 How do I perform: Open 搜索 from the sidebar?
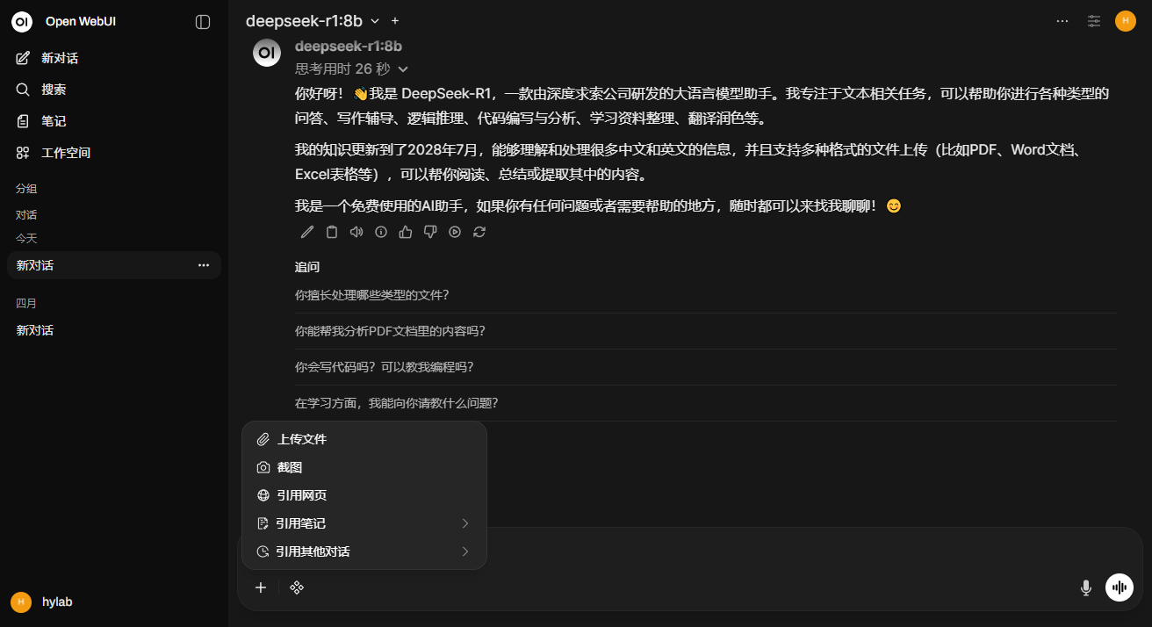tap(55, 89)
